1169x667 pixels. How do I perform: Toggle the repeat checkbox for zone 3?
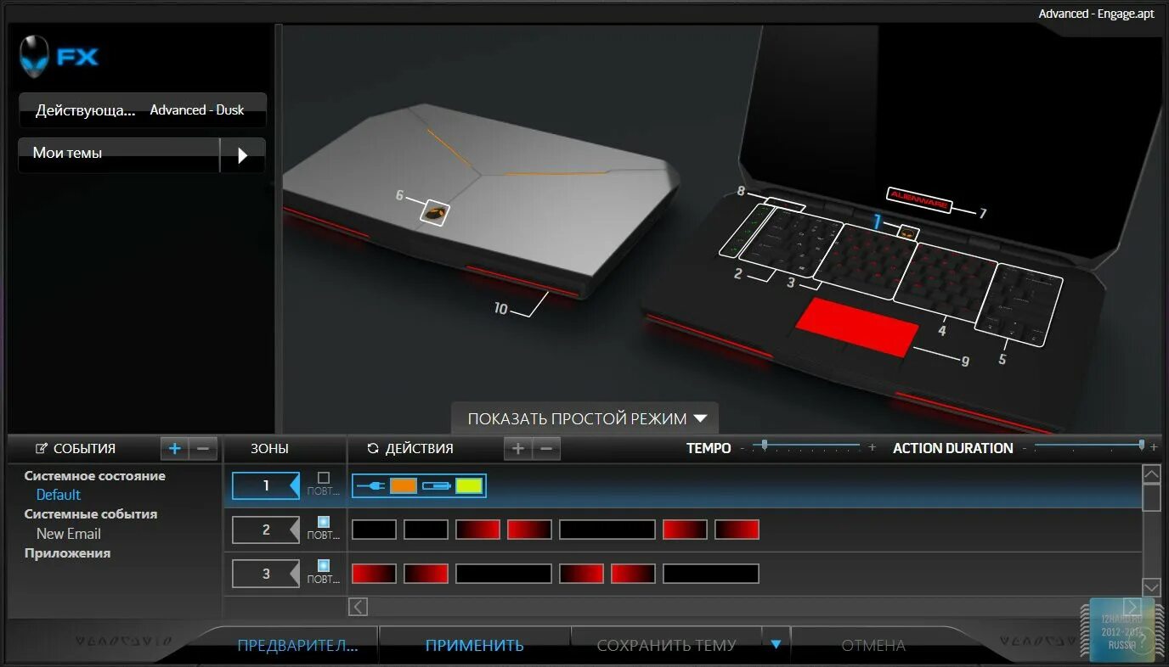pyautogui.click(x=323, y=564)
